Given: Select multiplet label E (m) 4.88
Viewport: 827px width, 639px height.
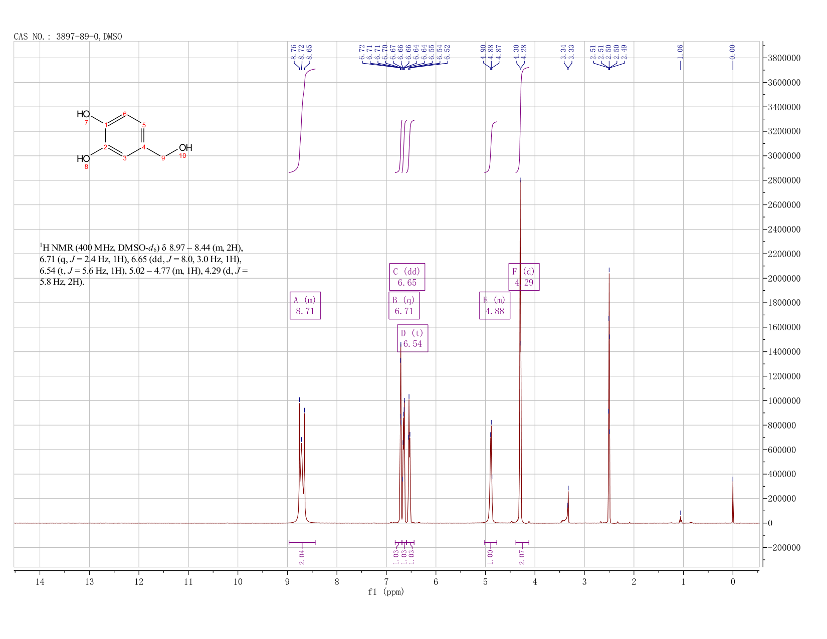Looking at the screenshot, I should point(495,305).
